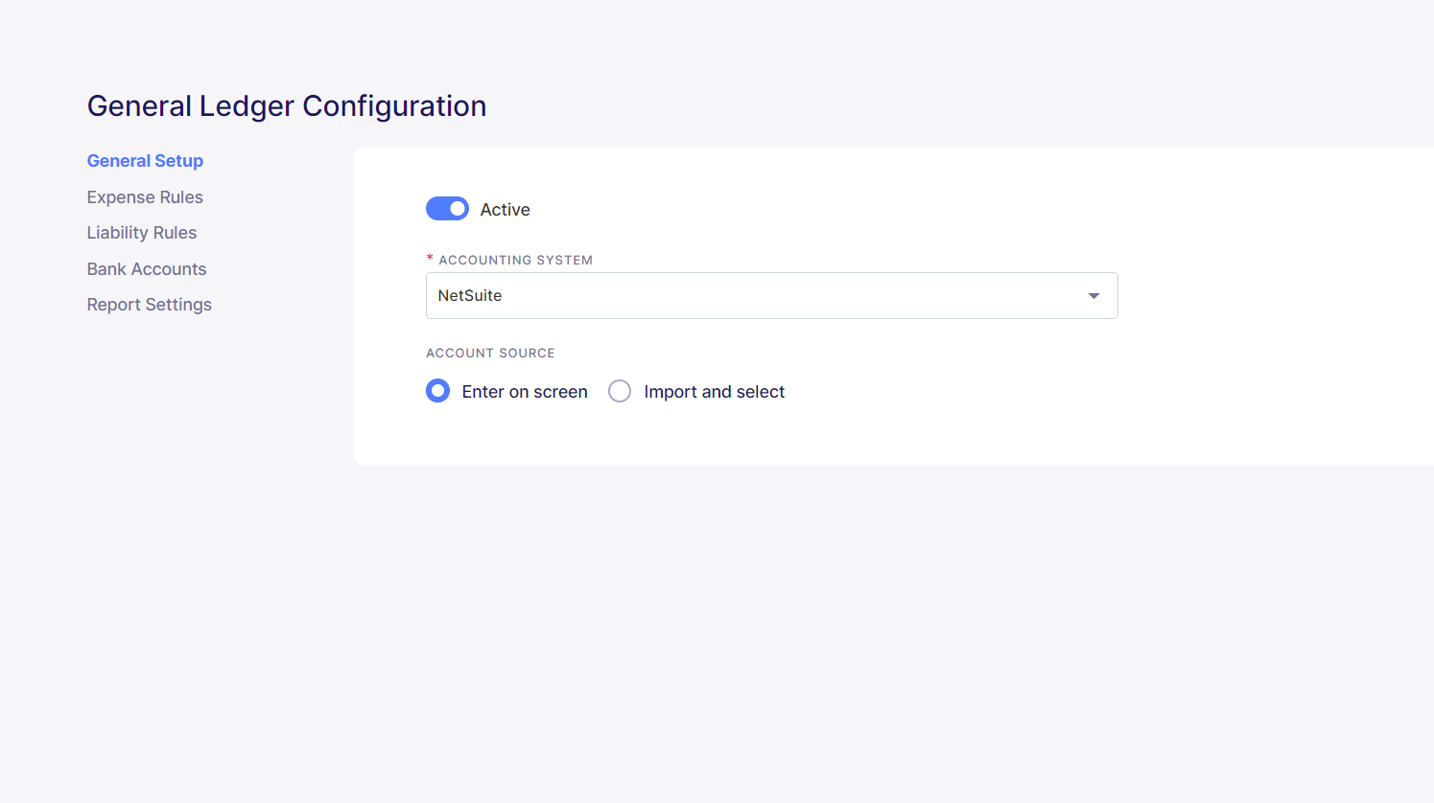The image size is (1434, 803).
Task: Open Liability Rules section
Action: (142, 233)
